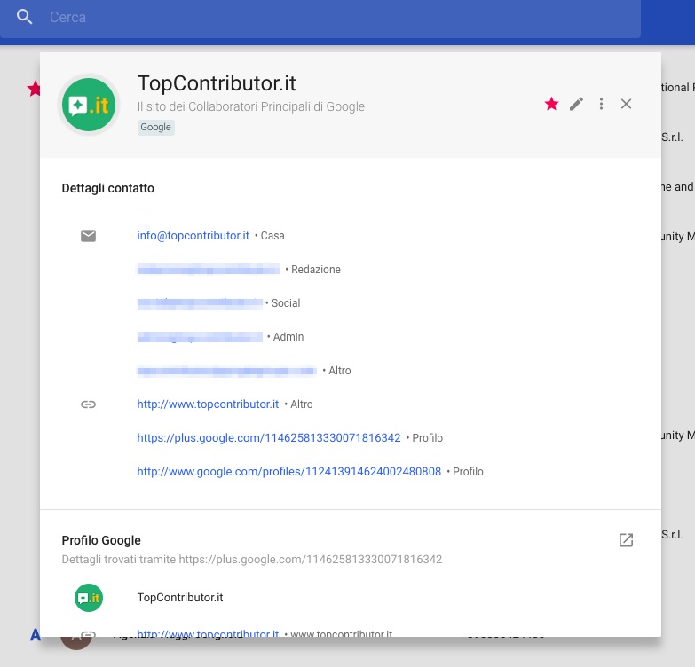Edit contact with the pencil icon
The image size is (695, 667).
click(x=576, y=104)
